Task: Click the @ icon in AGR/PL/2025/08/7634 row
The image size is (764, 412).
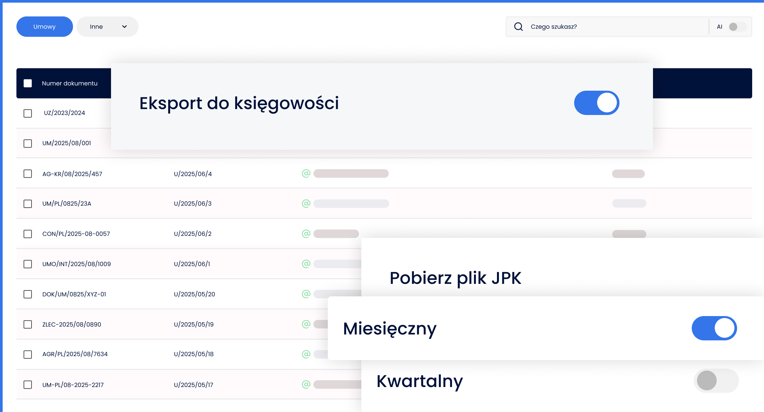Action: tap(306, 354)
